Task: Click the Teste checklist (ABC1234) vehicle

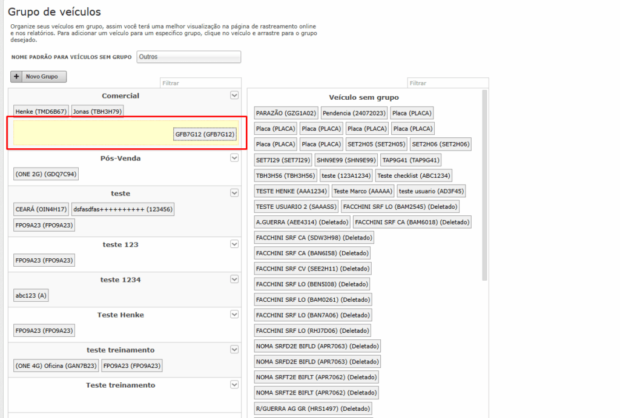Action: point(414,175)
